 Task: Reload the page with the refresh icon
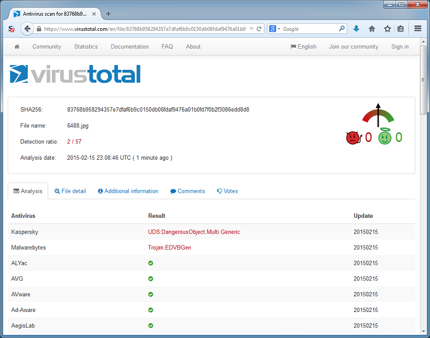pyautogui.click(x=259, y=29)
